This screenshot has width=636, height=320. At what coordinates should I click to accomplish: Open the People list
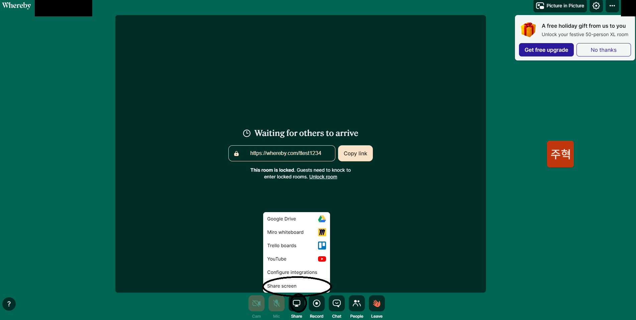click(357, 303)
